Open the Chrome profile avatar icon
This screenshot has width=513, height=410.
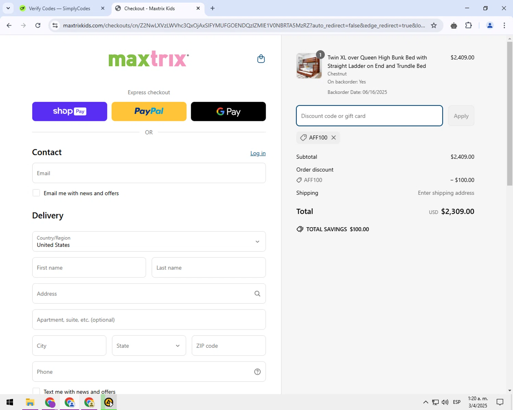tap(490, 25)
